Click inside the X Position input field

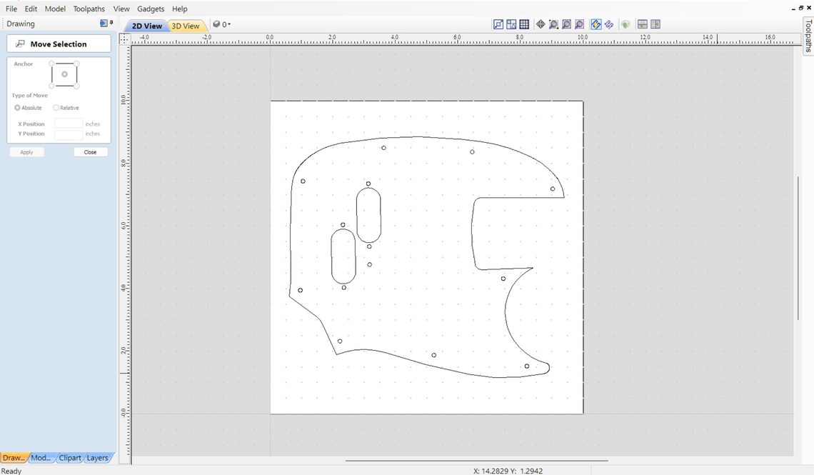pos(69,123)
